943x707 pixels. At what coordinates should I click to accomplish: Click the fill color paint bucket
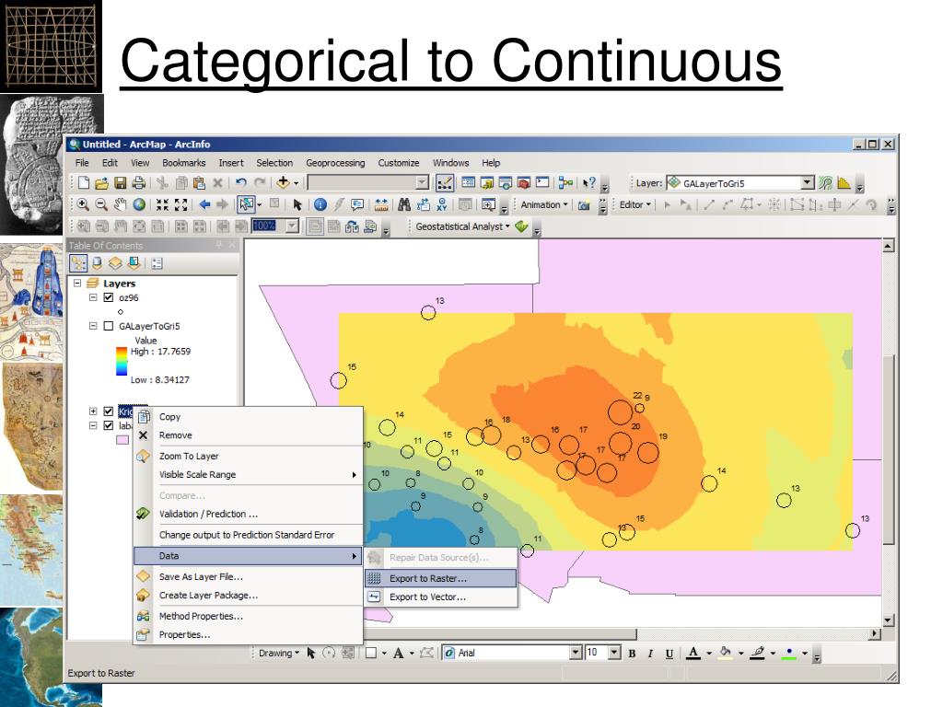click(726, 653)
